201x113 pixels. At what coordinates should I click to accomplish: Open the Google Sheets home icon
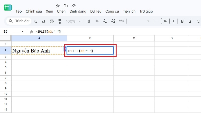coord(8,8)
